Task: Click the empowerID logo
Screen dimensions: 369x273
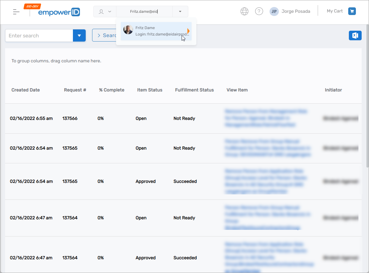Action: pos(59,12)
